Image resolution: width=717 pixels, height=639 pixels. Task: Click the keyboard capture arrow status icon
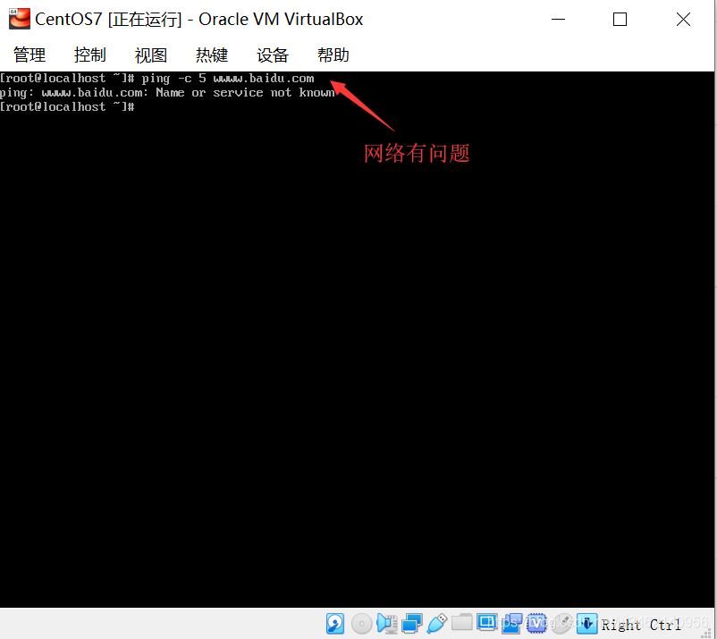click(x=586, y=624)
